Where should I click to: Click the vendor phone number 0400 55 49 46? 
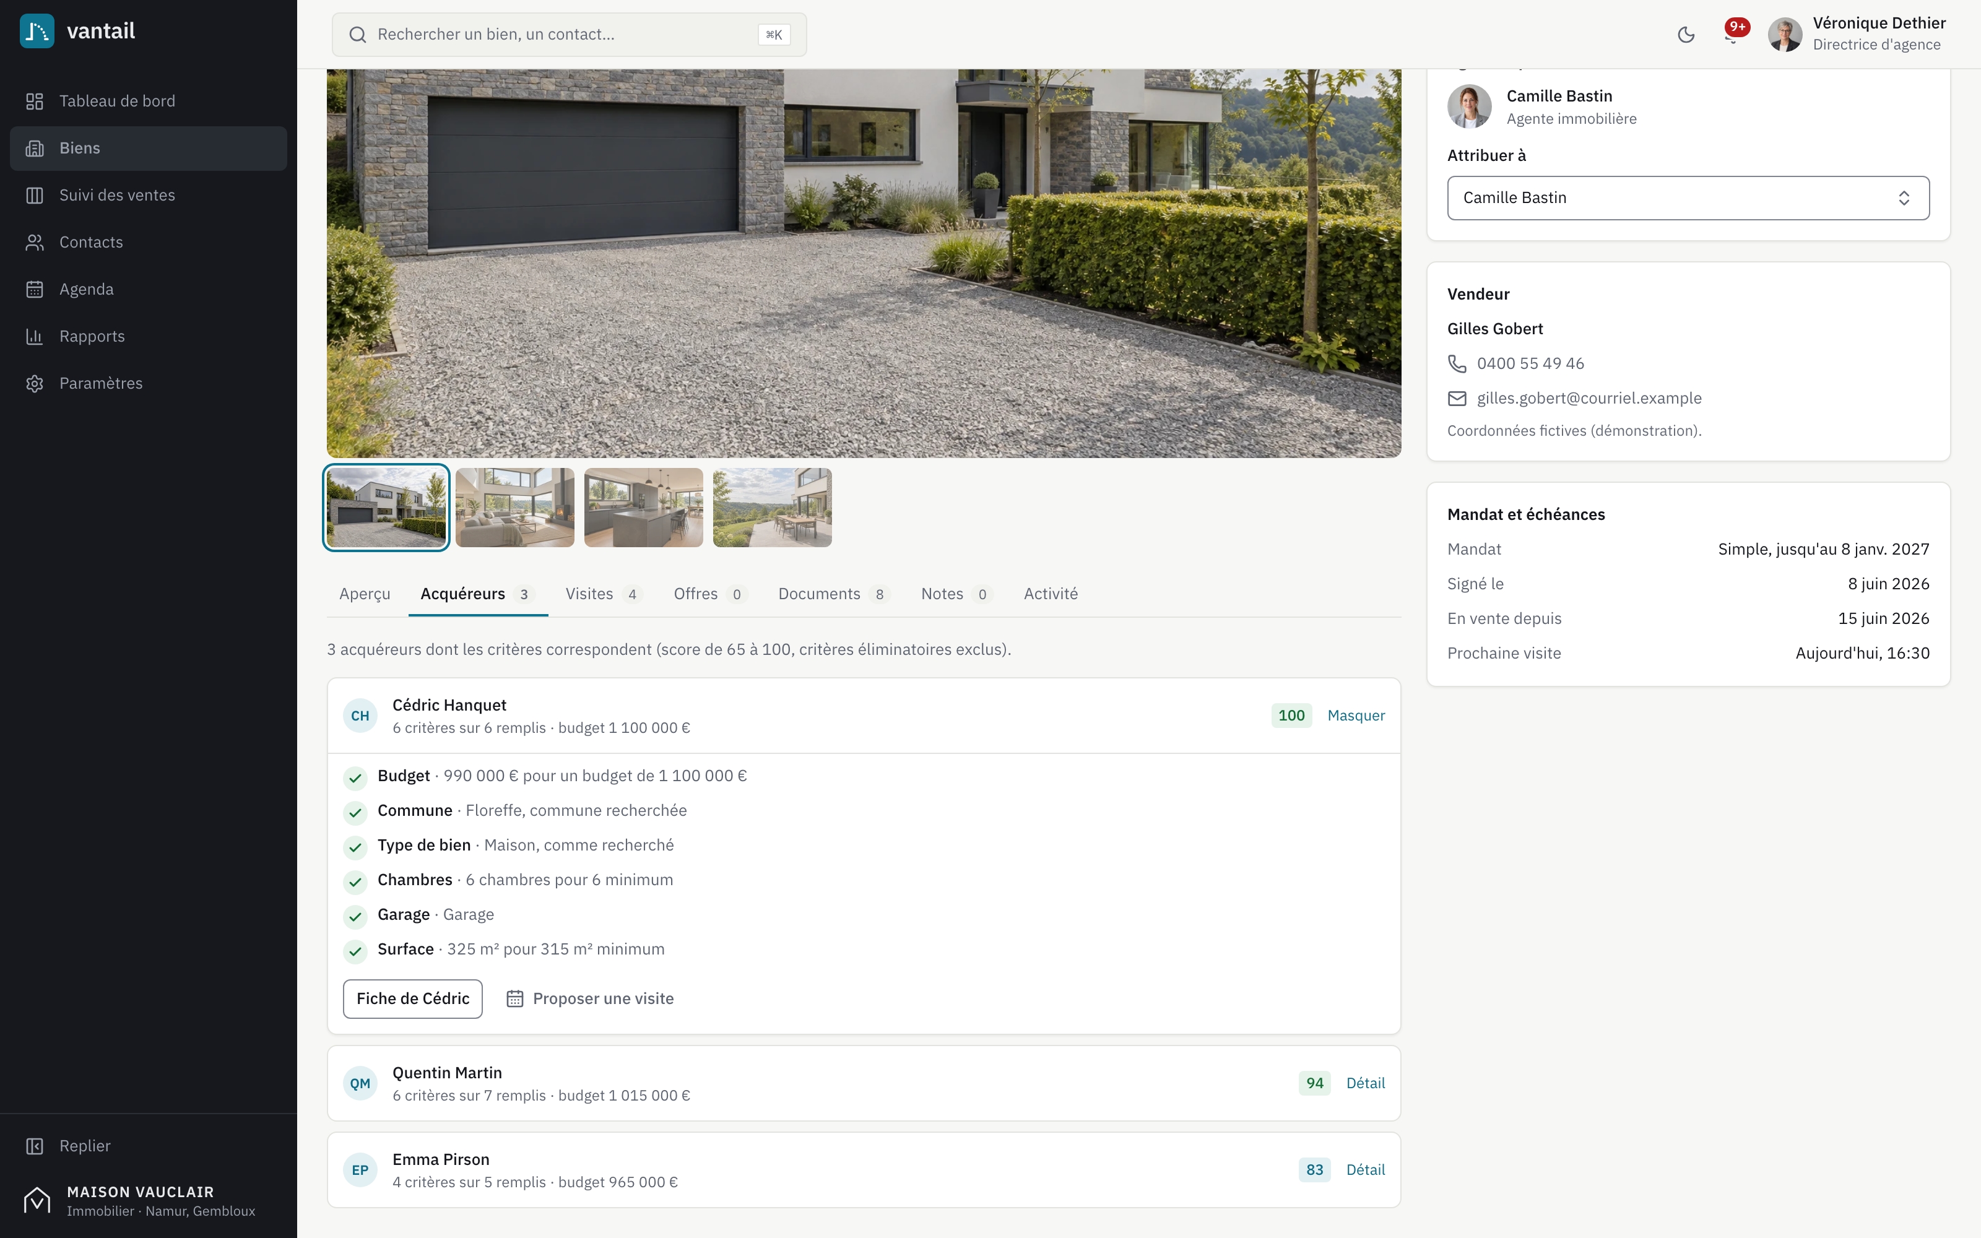pyautogui.click(x=1530, y=363)
